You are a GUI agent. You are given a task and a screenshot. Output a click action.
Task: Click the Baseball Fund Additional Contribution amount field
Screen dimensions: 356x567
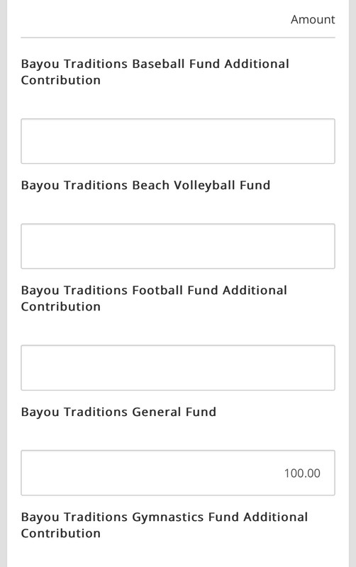pyautogui.click(x=177, y=141)
